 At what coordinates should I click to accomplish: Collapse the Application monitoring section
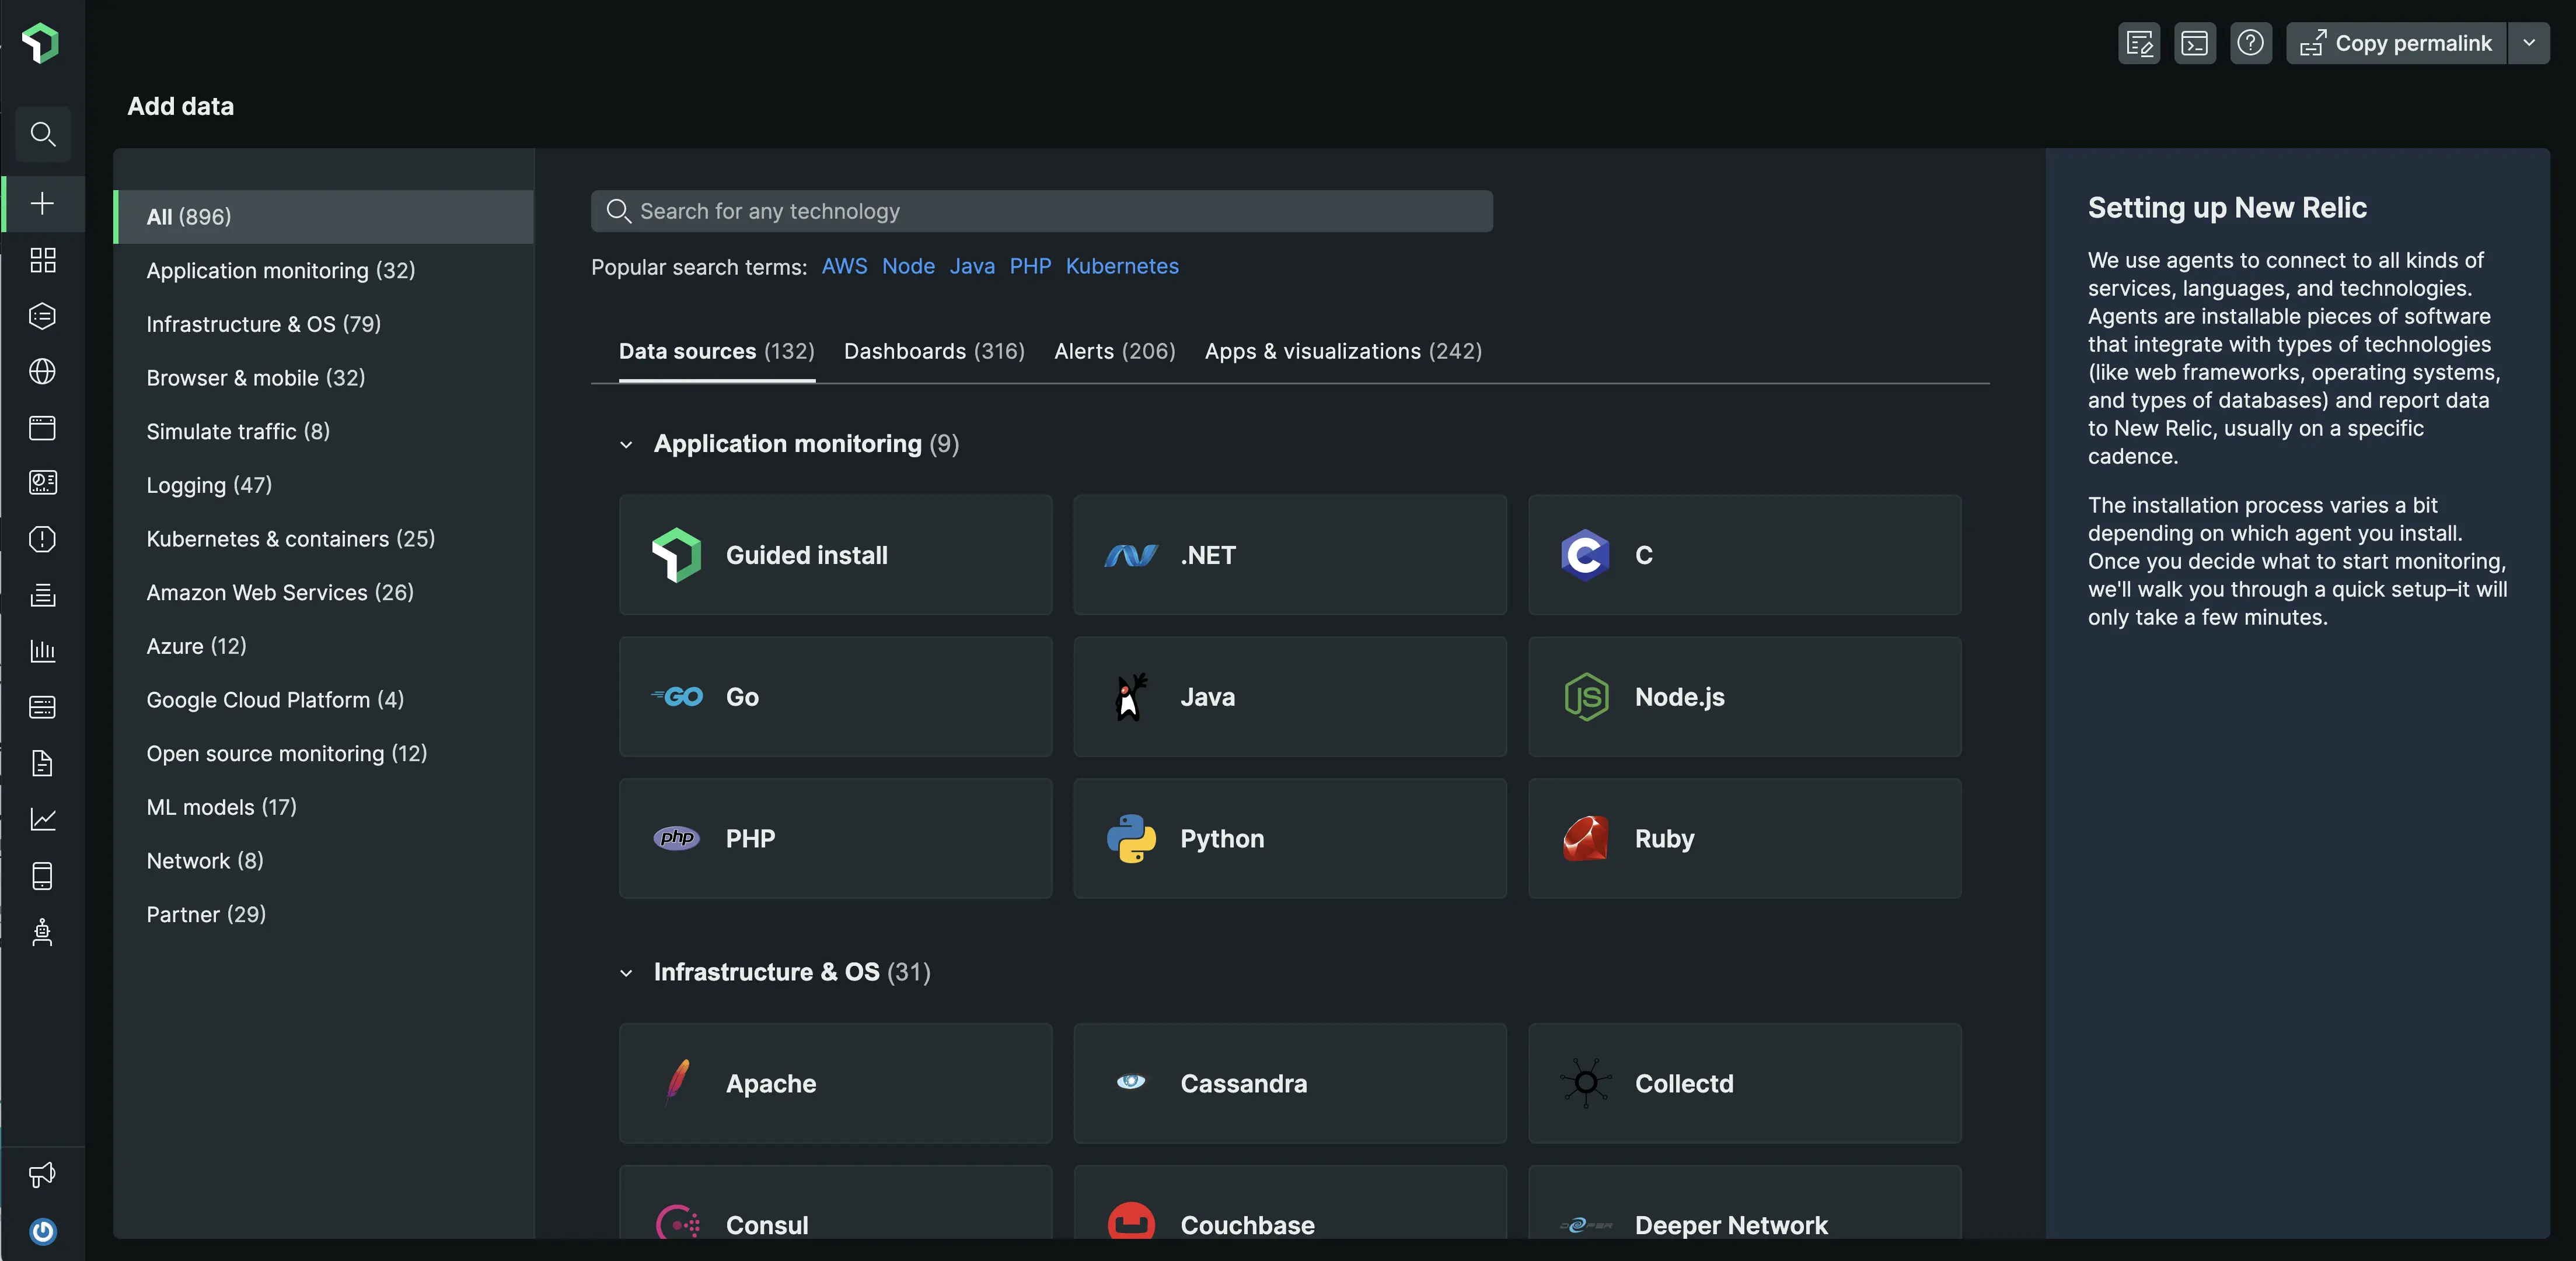(x=626, y=444)
